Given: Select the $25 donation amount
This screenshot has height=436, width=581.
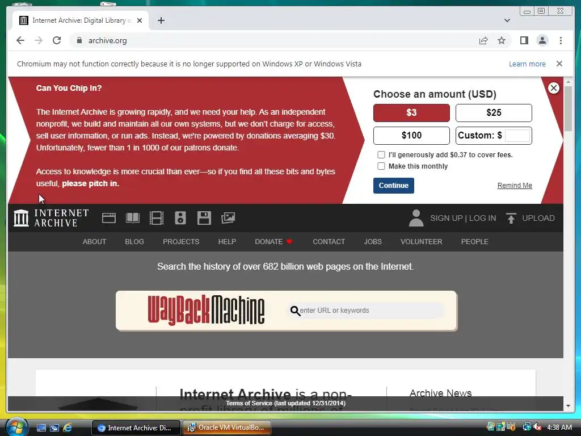Looking at the screenshot, I should coord(494,113).
